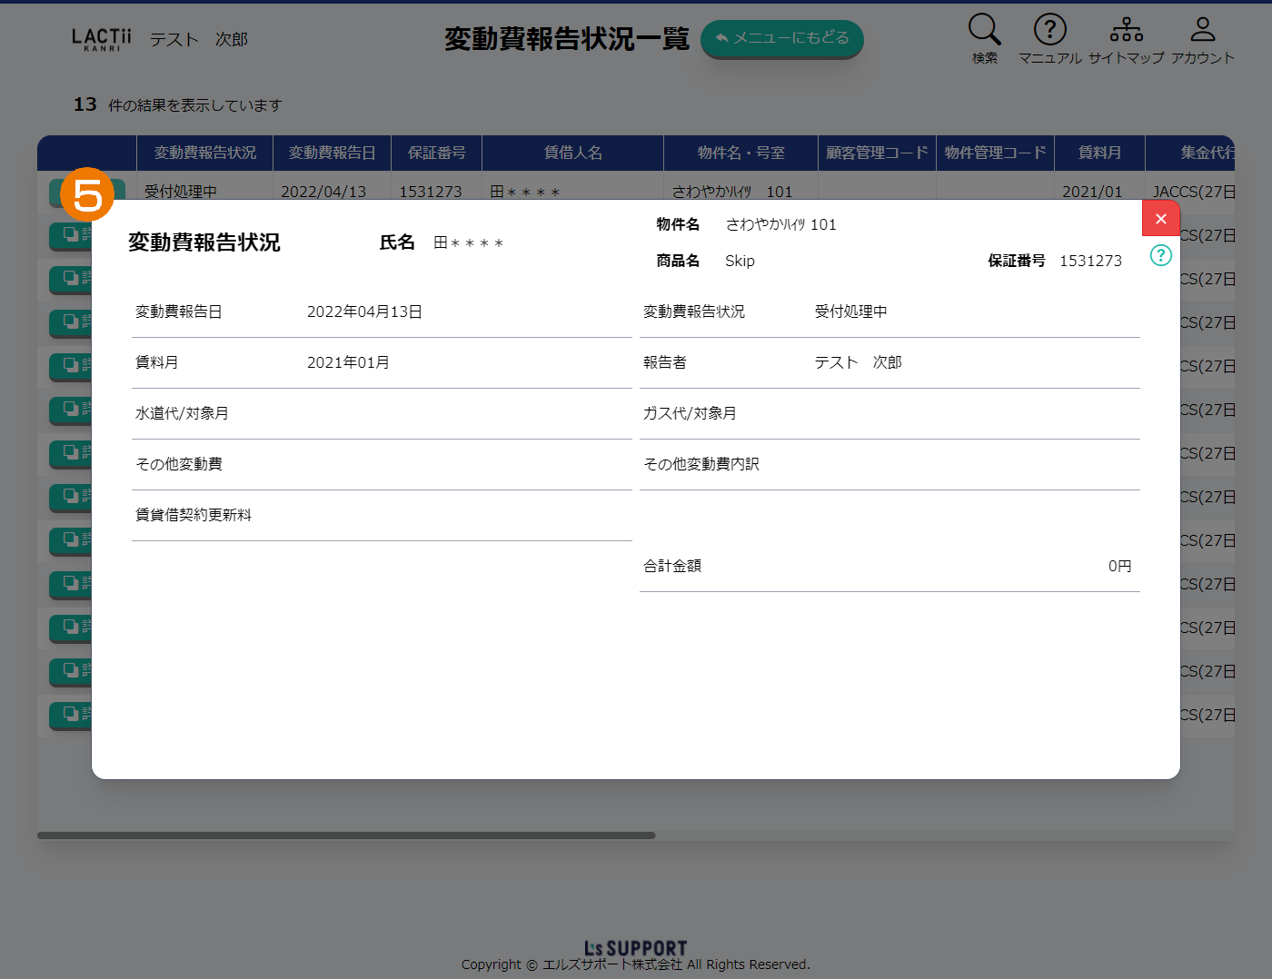Close the 変動費報告状況 dialog with the red X

pyautogui.click(x=1160, y=219)
